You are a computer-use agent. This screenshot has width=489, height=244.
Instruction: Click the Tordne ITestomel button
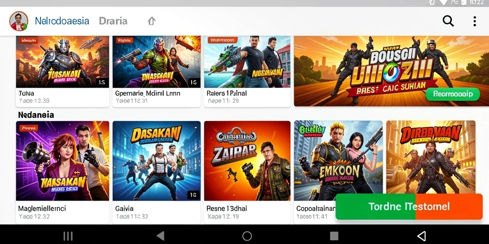pos(409,206)
